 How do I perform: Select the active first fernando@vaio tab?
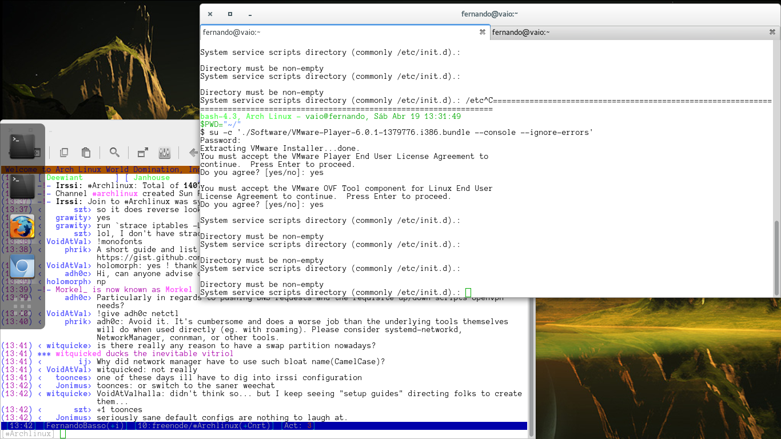pyautogui.click(x=345, y=33)
